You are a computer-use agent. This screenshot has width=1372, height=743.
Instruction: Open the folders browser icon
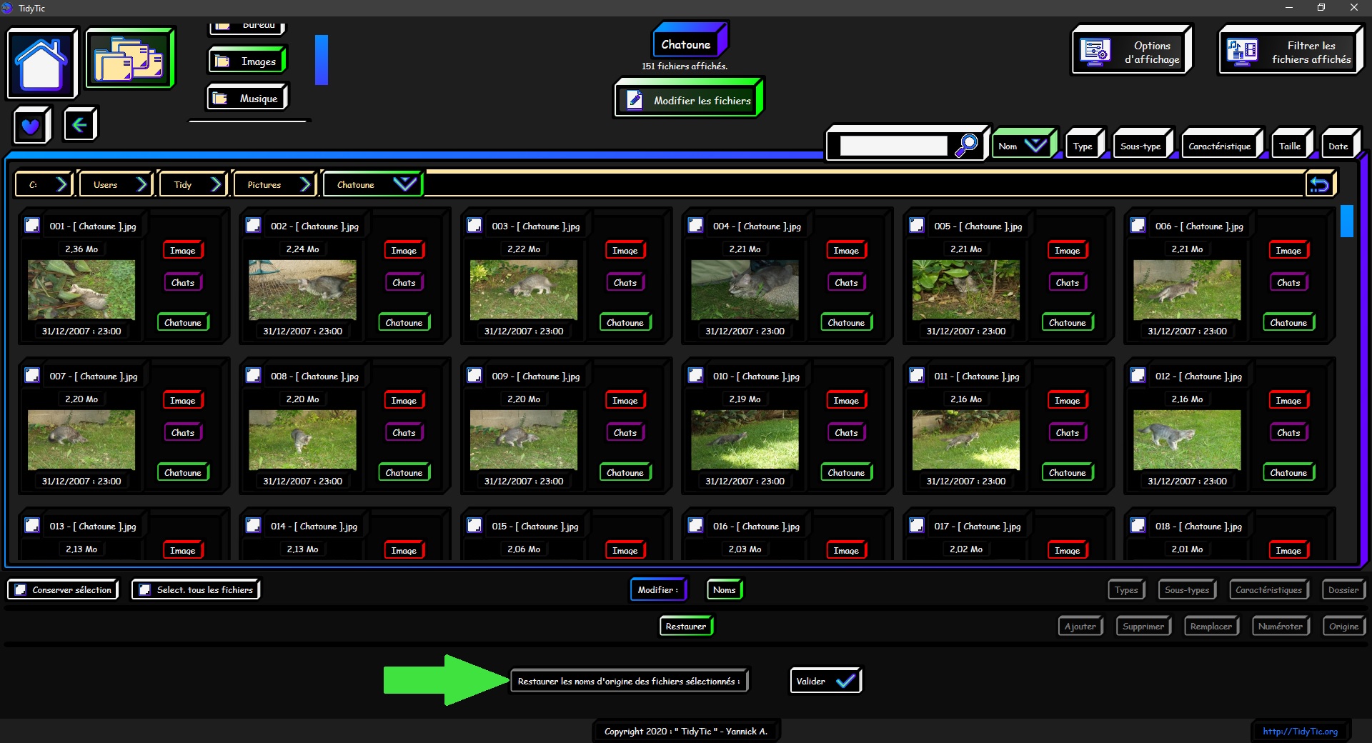(x=129, y=58)
